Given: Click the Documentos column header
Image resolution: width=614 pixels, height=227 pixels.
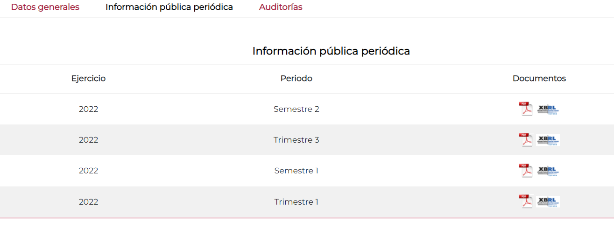Looking at the screenshot, I should pyautogui.click(x=539, y=78).
